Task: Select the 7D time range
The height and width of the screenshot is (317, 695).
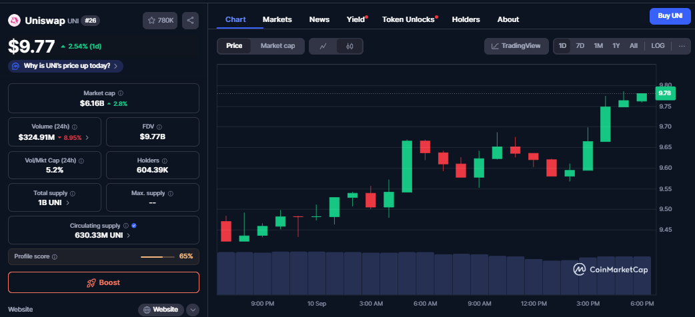Action: pos(580,46)
